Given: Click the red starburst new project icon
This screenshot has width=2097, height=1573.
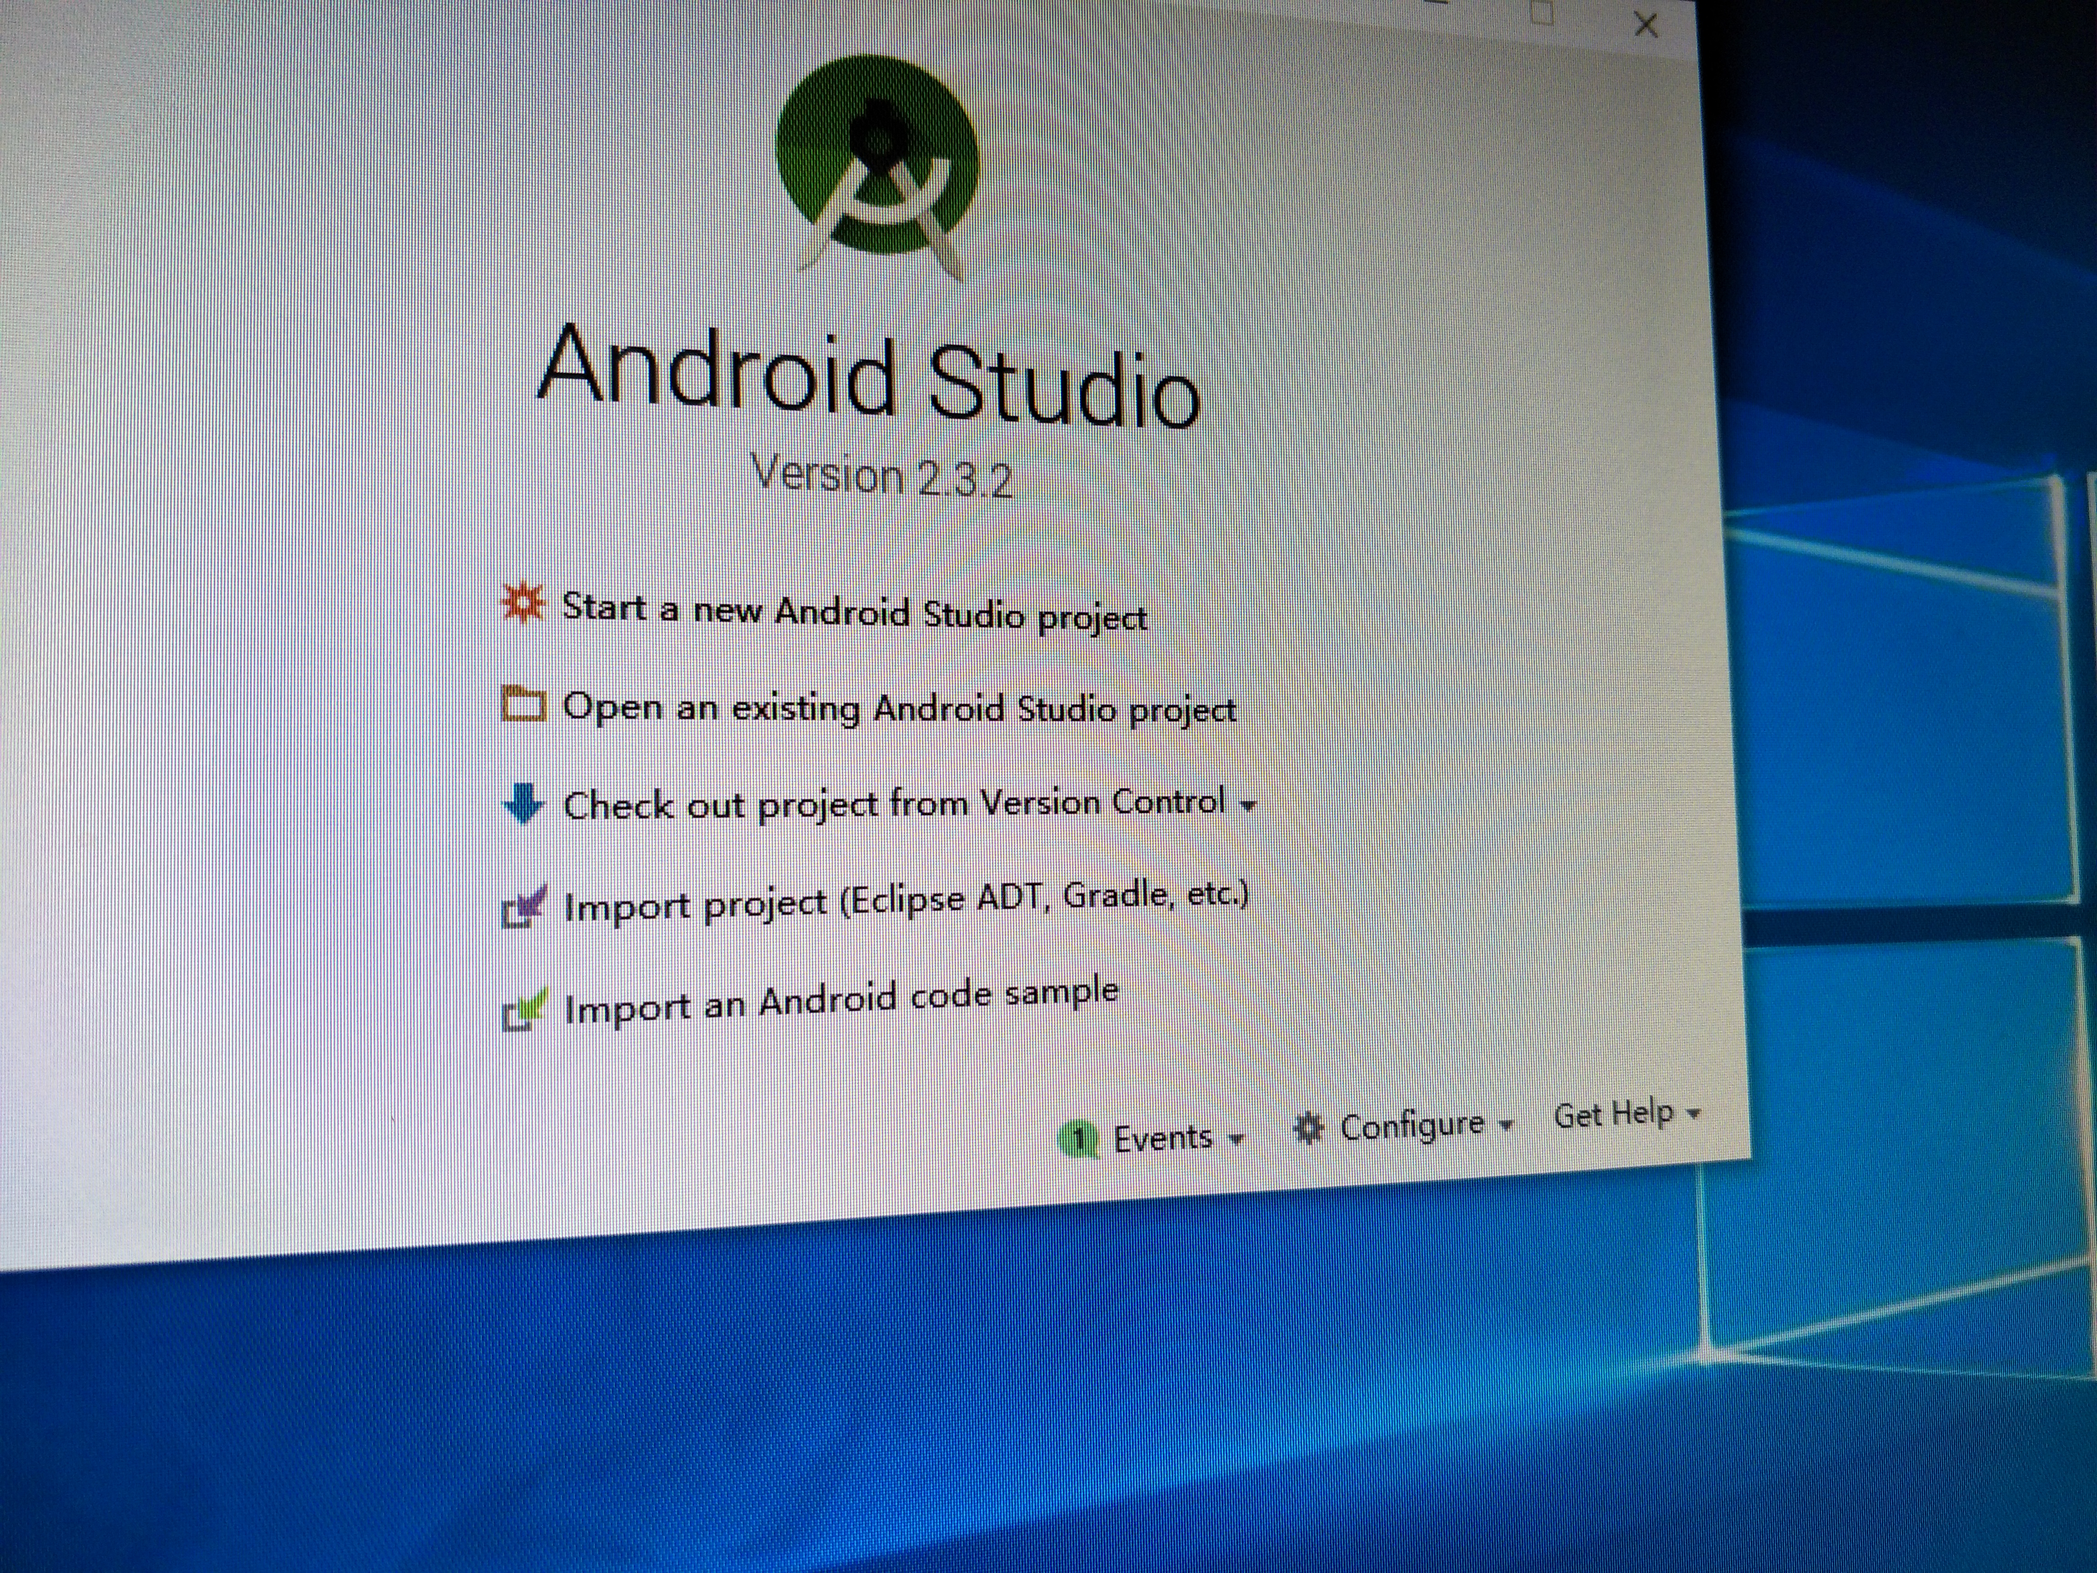Looking at the screenshot, I should 522,603.
